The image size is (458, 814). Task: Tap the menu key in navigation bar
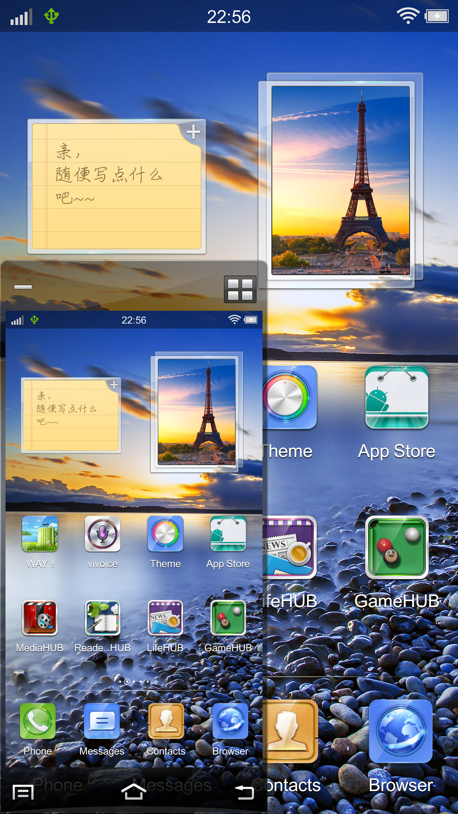pyautogui.click(x=23, y=792)
